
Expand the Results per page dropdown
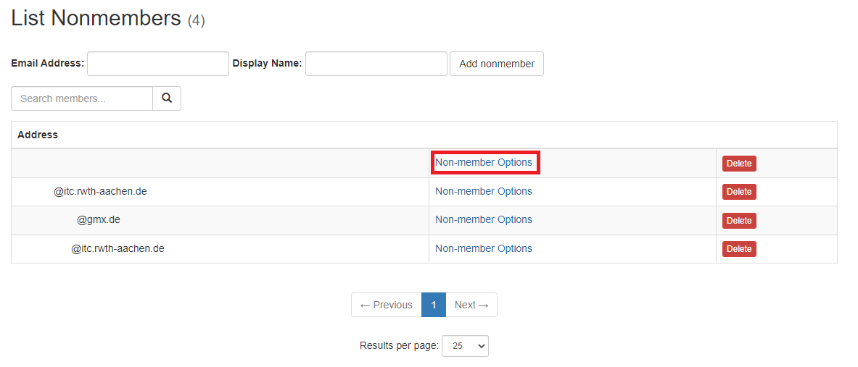[465, 346]
